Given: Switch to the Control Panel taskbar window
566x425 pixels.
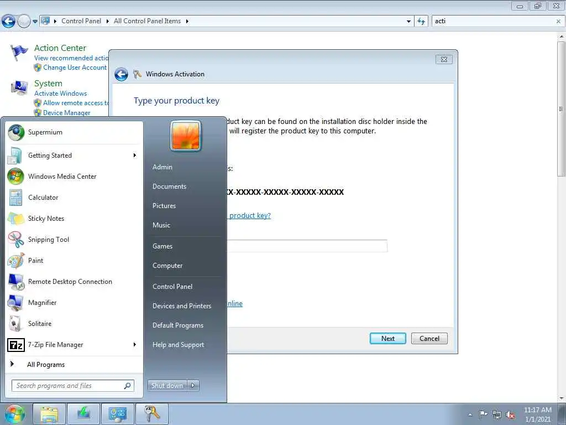Looking at the screenshot, I should [x=118, y=414].
